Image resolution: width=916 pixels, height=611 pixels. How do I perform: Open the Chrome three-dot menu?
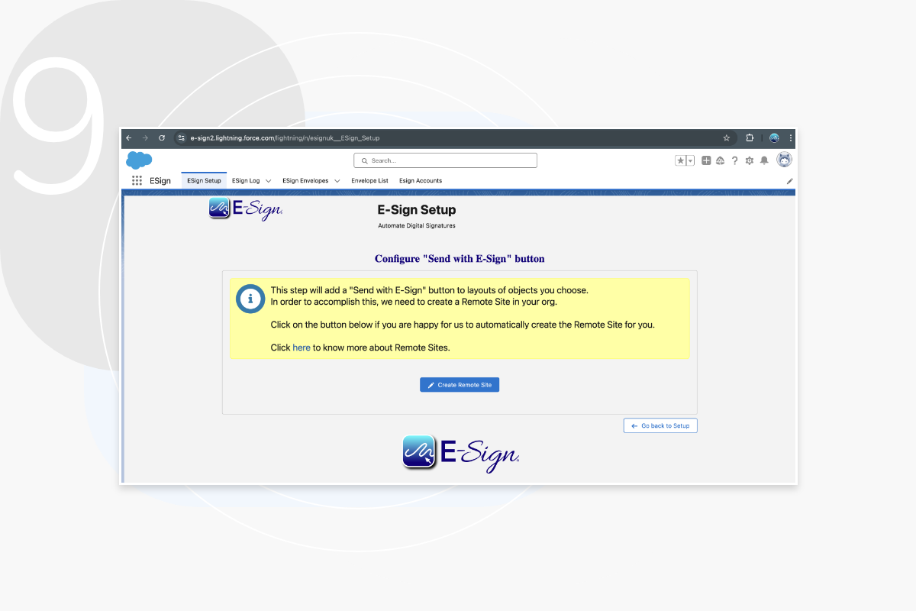click(x=790, y=138)
